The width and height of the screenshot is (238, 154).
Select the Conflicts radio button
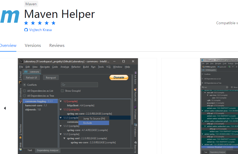(25, 85)
